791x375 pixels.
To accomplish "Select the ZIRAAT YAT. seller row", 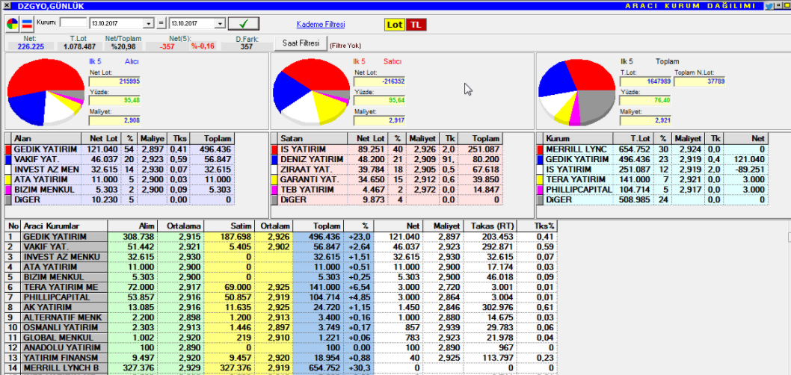I will click(x=387, y=170).
